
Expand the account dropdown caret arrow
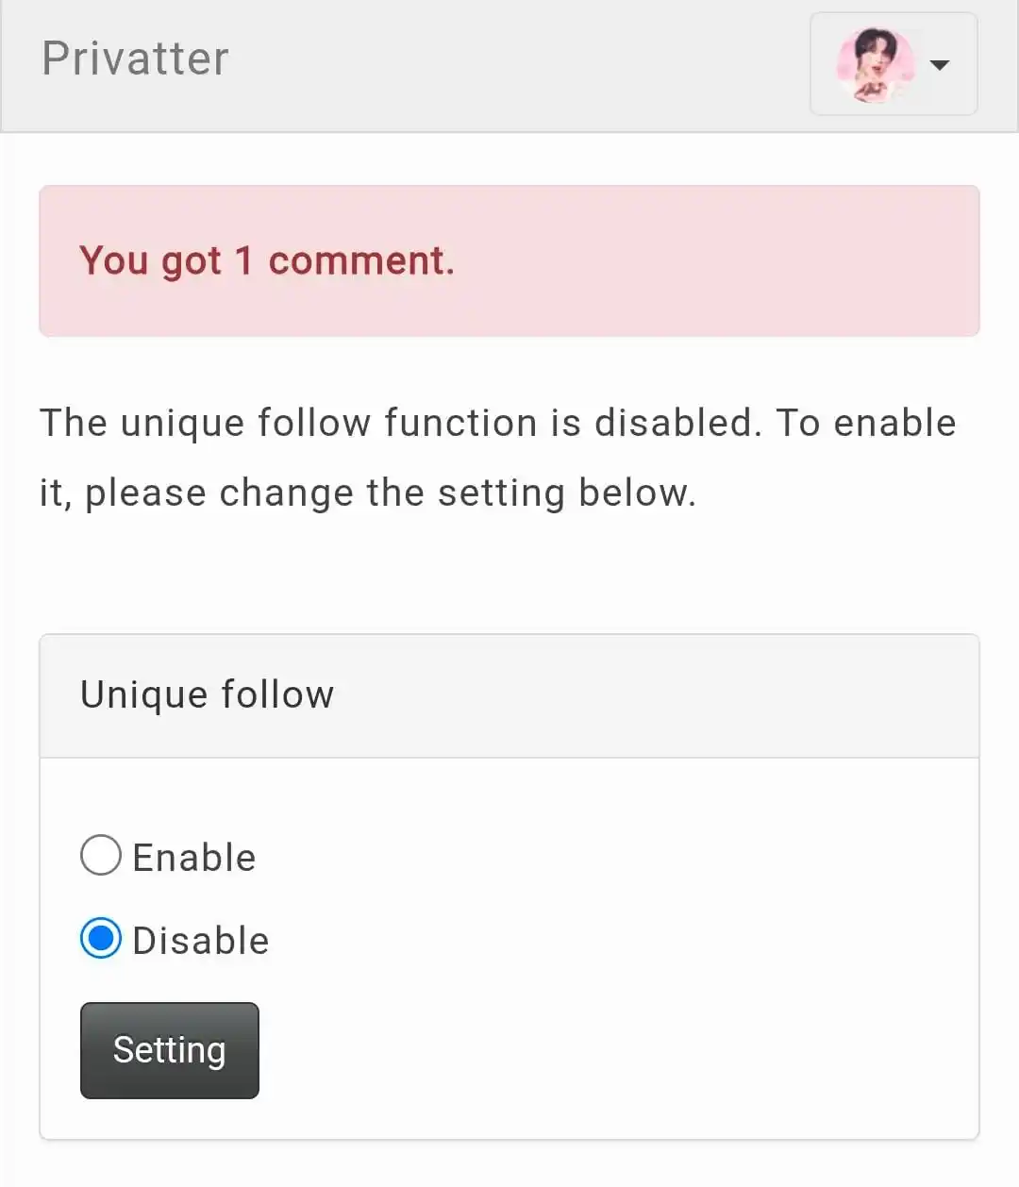coord(939,65)
